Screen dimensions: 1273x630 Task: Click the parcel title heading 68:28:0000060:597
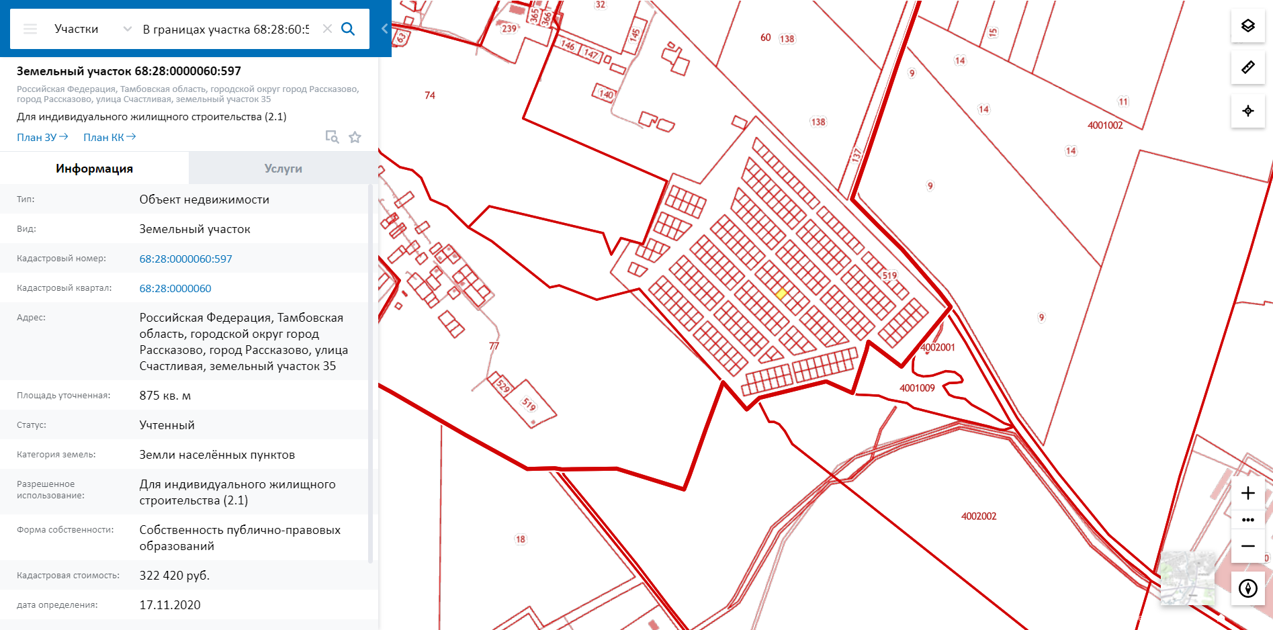tap(129, 71)
